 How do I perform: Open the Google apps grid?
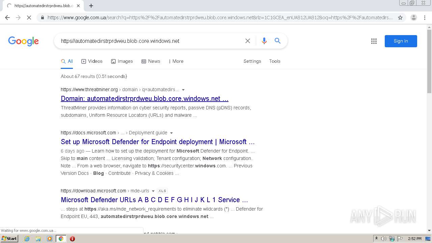(x=374, y=41)
